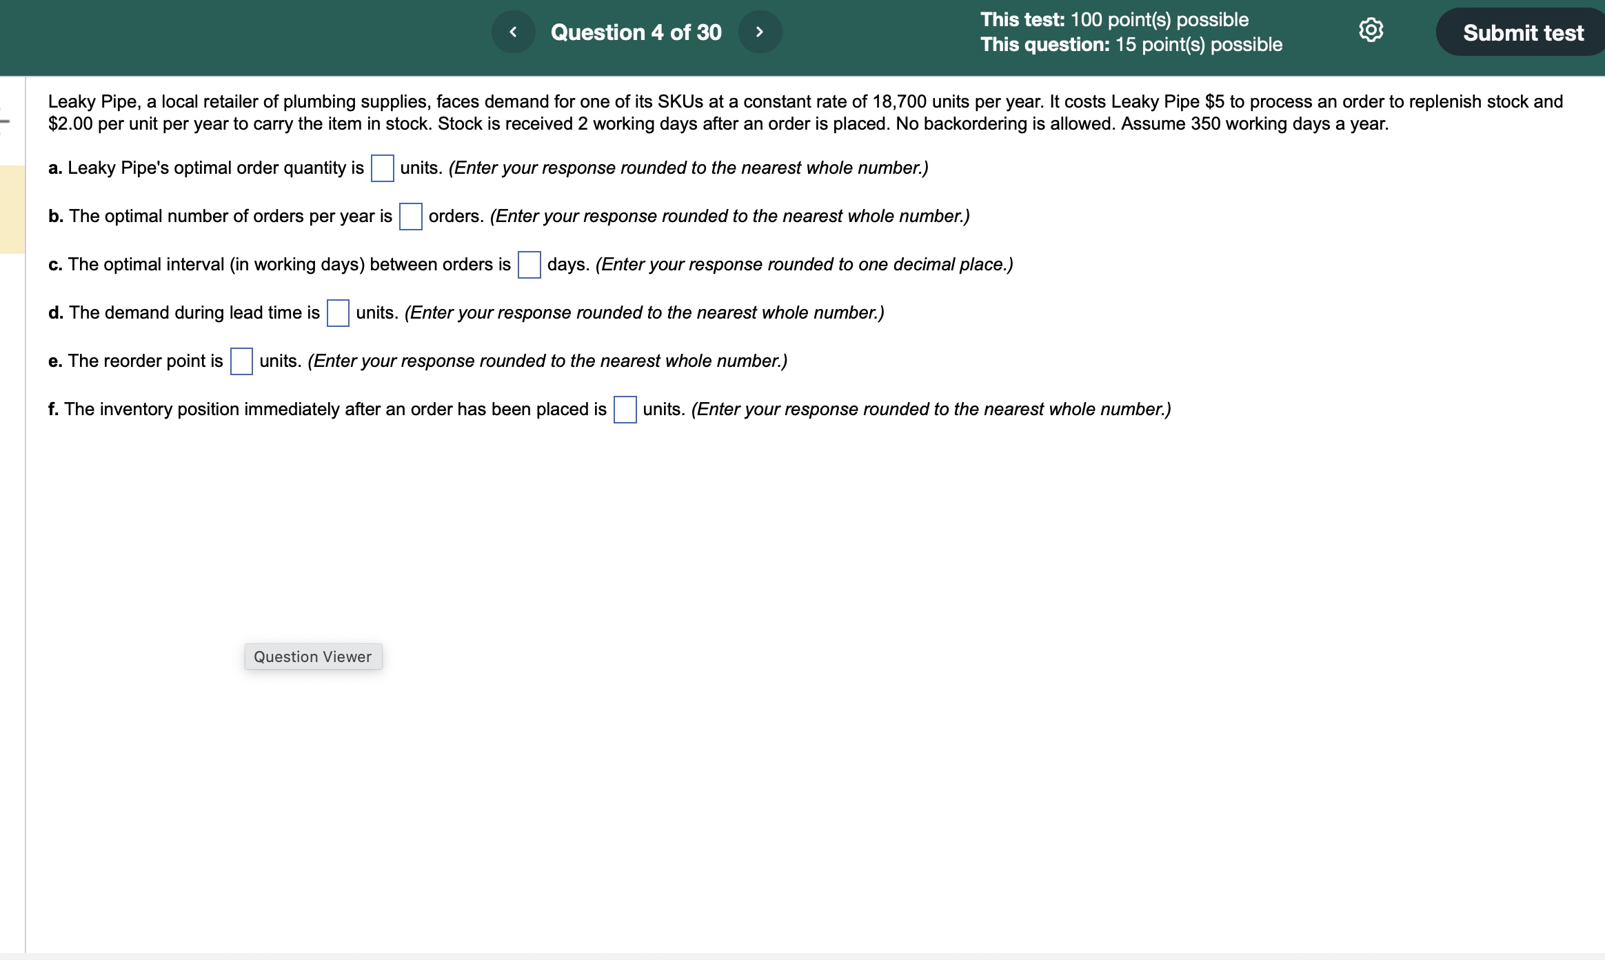1605x960 pixels.
Task: Go to the next question arrow
Action: point(760,32)
